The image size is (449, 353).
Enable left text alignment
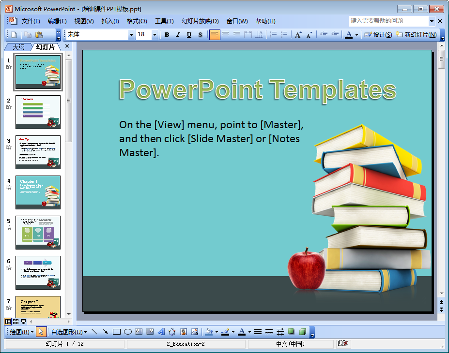point(215,35)
